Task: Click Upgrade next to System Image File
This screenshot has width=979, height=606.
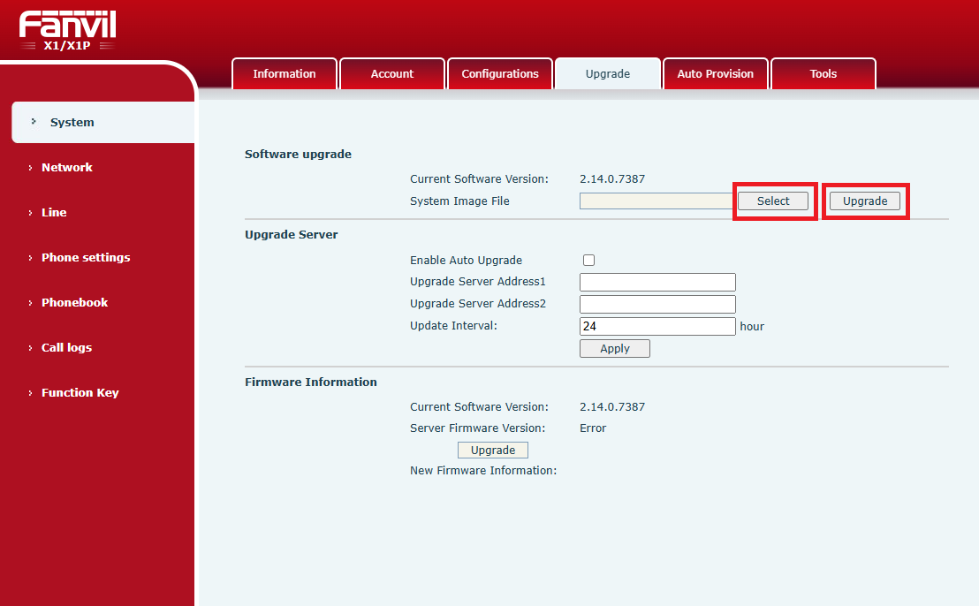Action: point(864,201)
